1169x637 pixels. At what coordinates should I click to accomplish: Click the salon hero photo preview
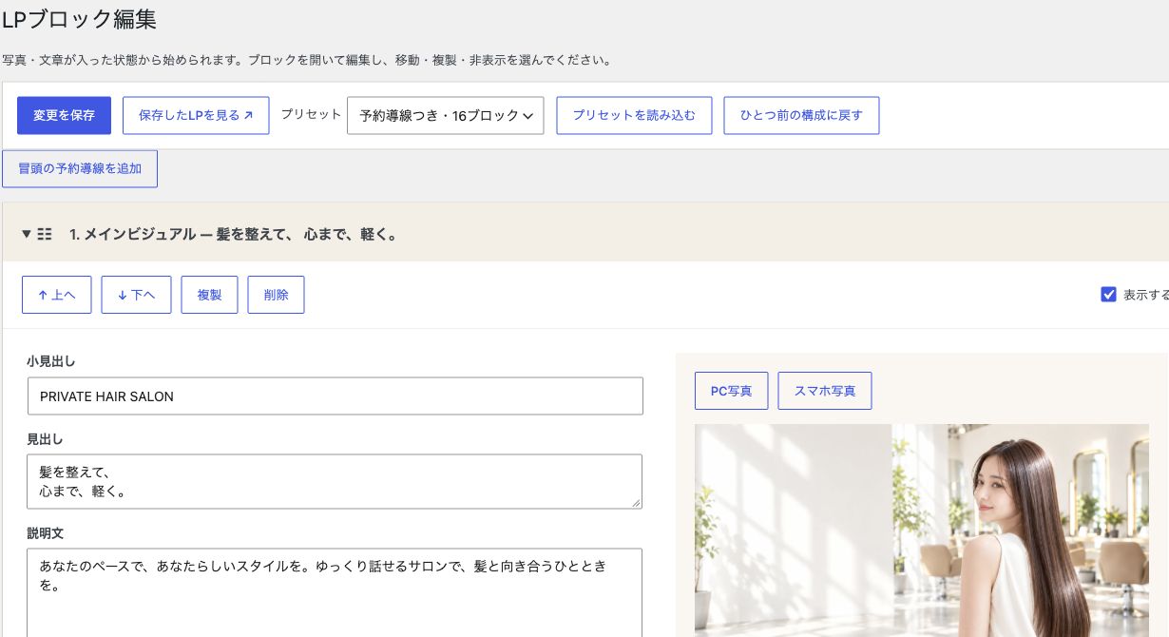[x=922, y=531]
